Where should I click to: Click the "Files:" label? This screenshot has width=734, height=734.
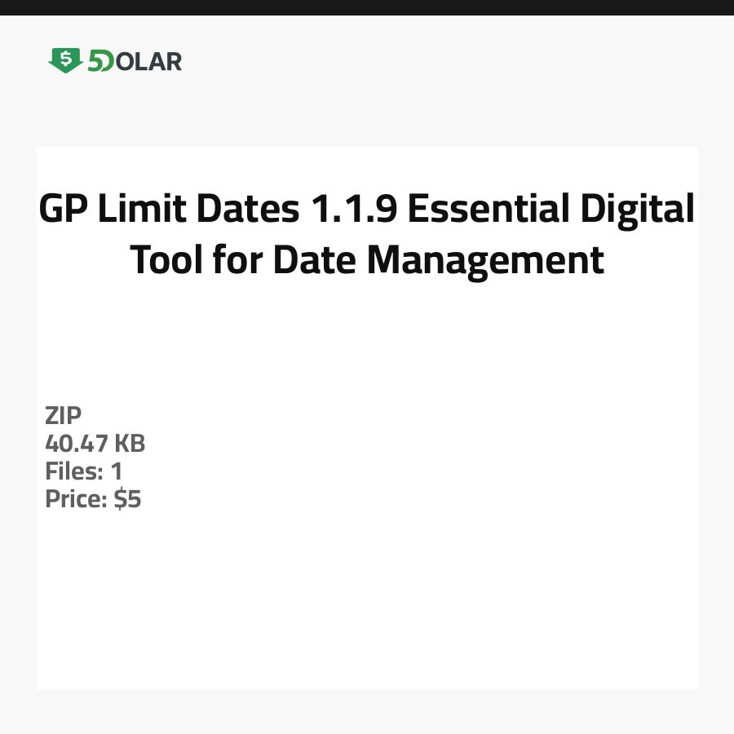[72, 471]
